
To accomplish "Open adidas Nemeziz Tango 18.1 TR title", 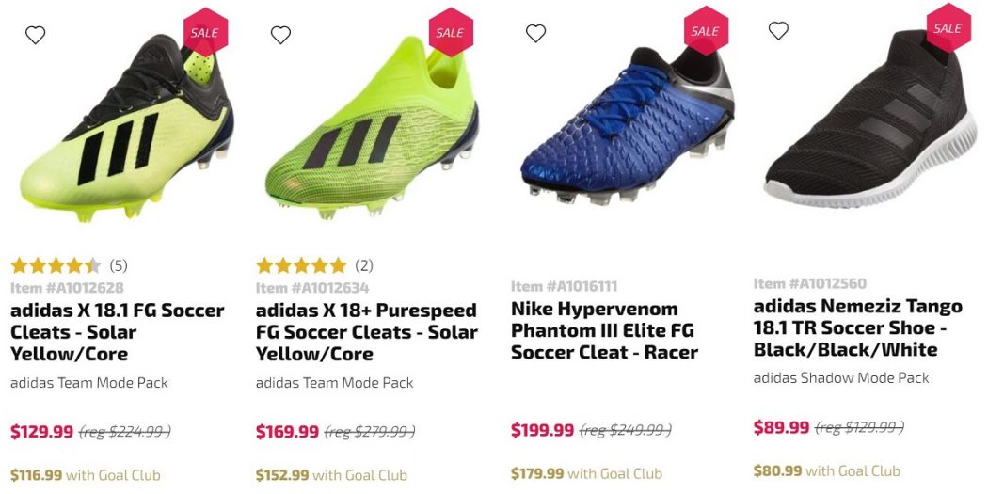I will click(x=858, y=327).
